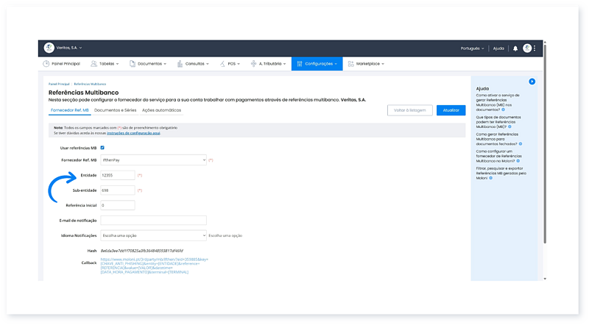Click the Tabelas people icon

coord(94,64)
